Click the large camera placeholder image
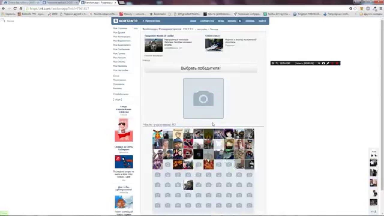 point(203,98)
